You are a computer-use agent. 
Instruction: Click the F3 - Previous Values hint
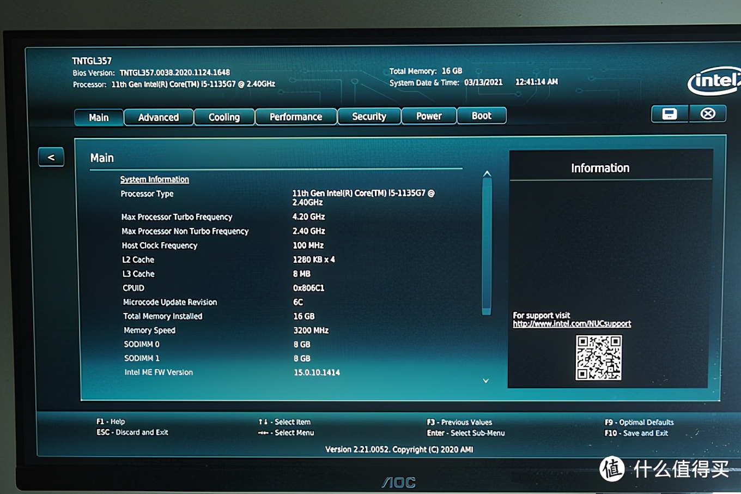(459, 422)
